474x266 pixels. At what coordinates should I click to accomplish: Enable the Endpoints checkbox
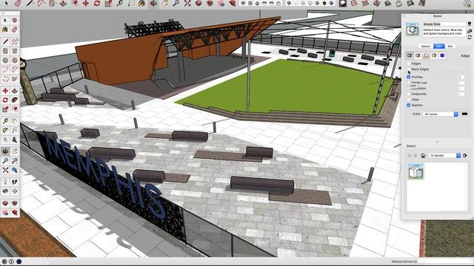click(x=409, y=94)
